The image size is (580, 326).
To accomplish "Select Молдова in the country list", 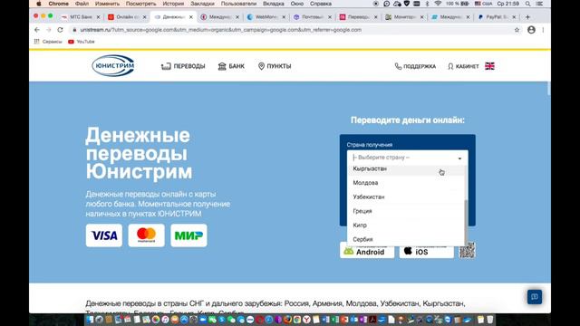I will (x=405, y=183).
